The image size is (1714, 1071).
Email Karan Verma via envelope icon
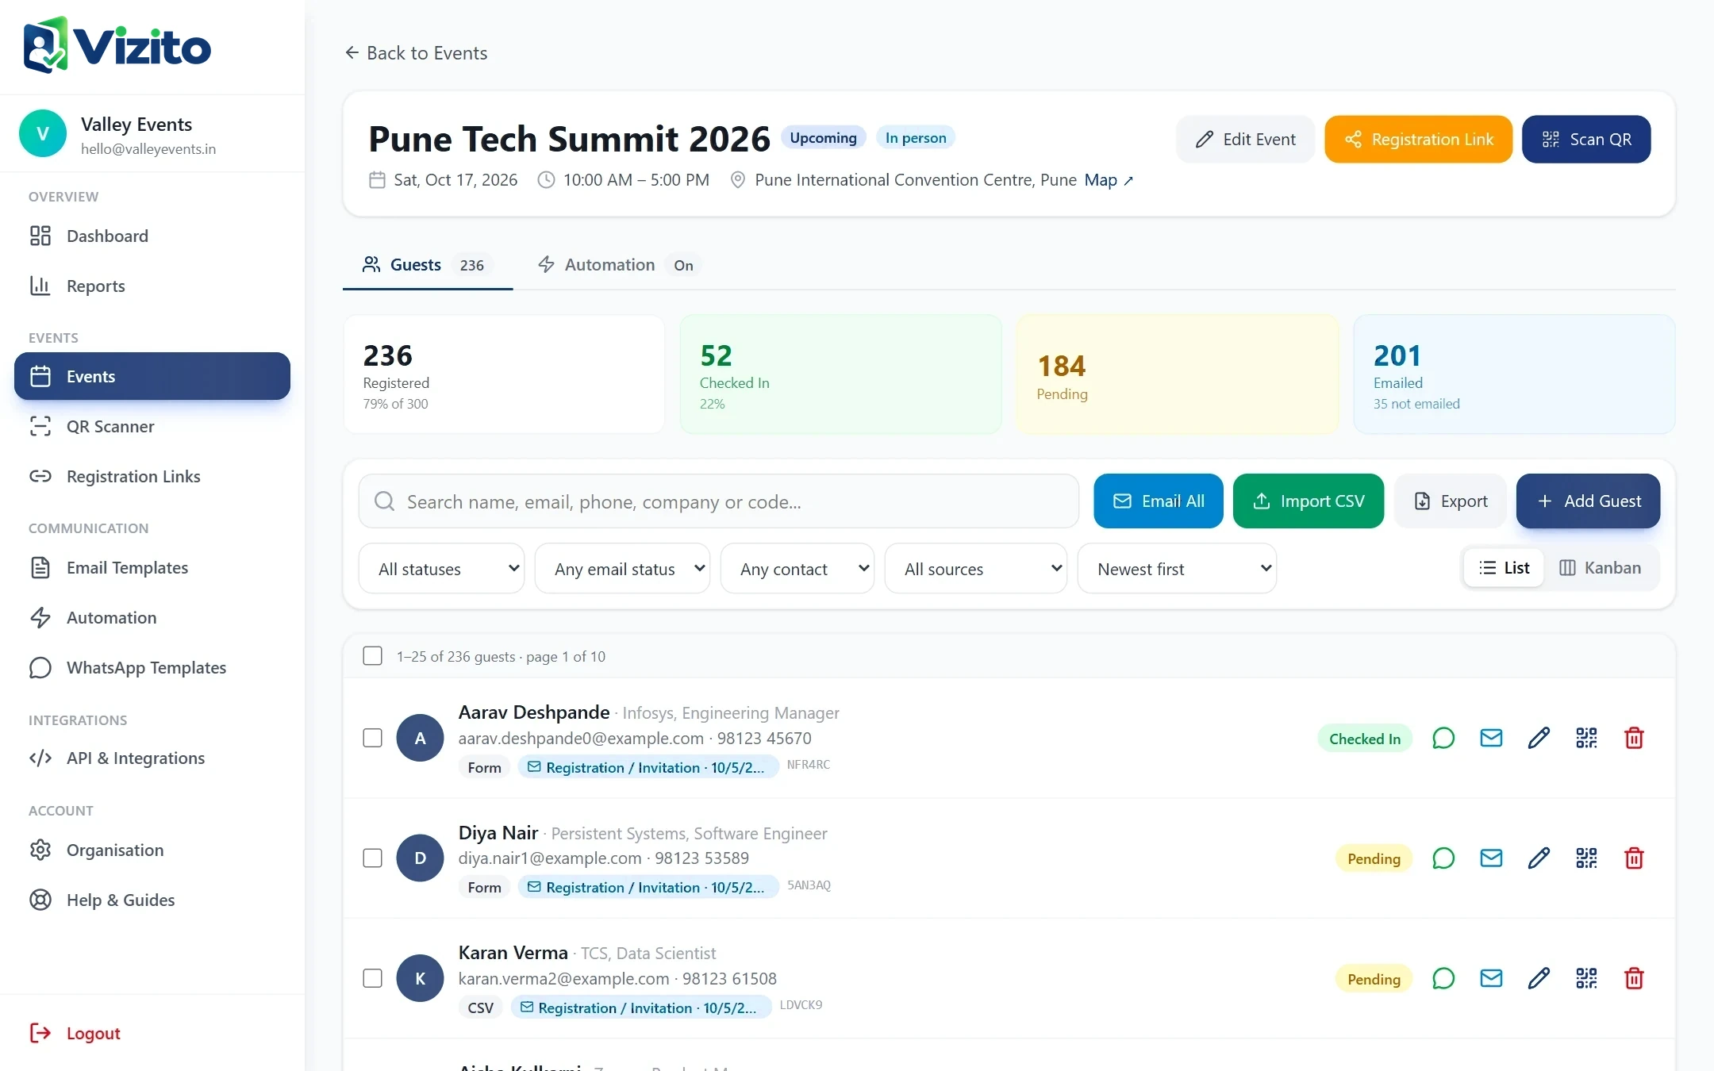[x=1491, y=979]
